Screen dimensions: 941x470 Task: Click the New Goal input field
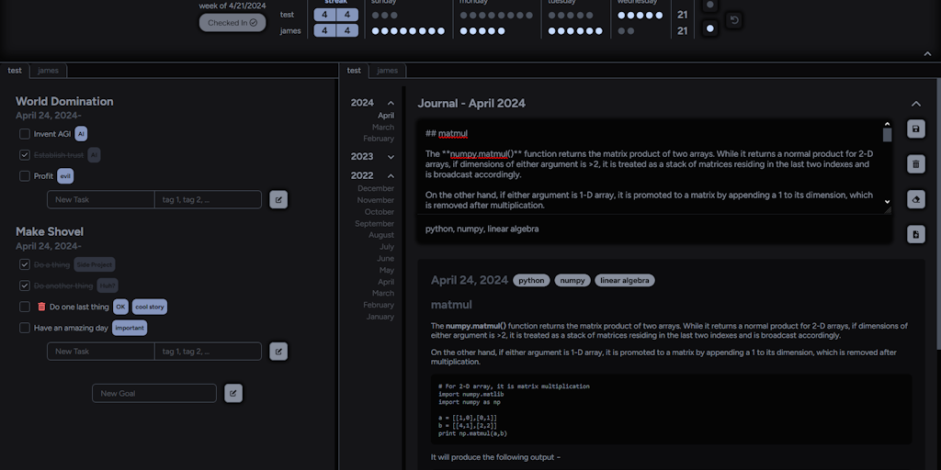pyautogui.click(x=154, y=393)
